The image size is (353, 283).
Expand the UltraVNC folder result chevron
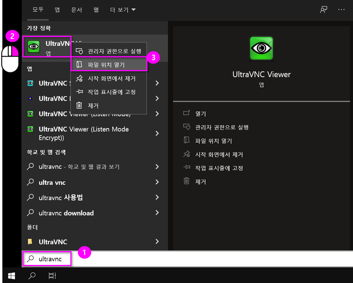(157, 241)
